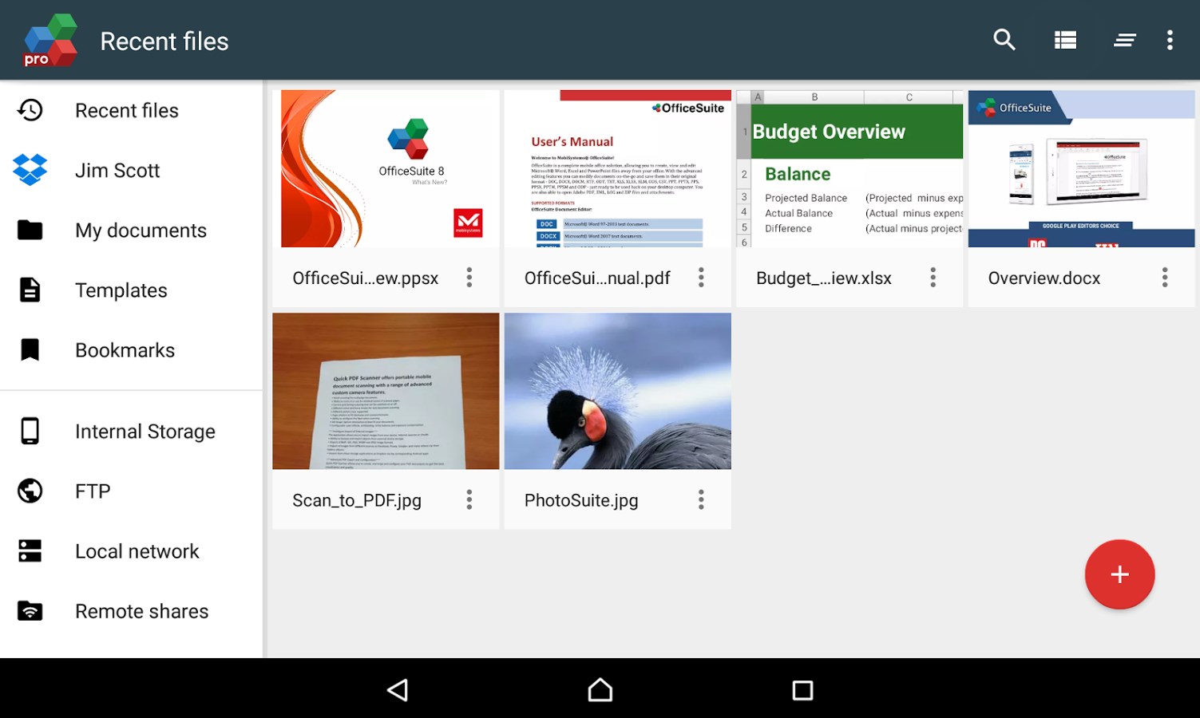Open the overflow menu for OfficeSuite manual PDF
Image resolution: width=1200 pixels, height=718 pixels.
pyautogui.click(x=700, y=277)
